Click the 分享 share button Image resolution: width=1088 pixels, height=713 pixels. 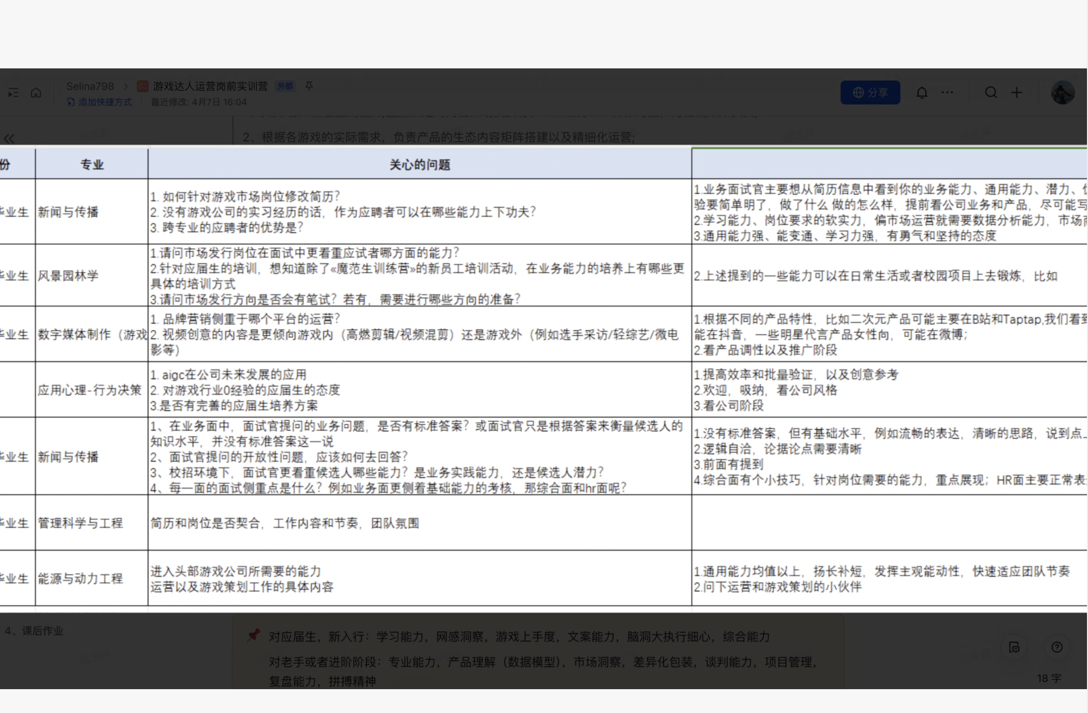(870, 93)
